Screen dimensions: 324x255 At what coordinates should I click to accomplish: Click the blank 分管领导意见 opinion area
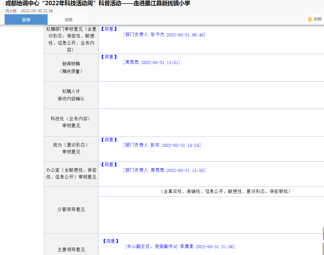[211, 215]
